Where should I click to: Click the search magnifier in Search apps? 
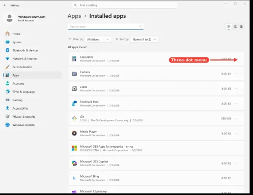point(140,26)
